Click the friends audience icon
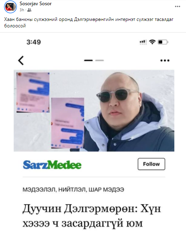Screen dimensions: 186x231 point(29,10)
